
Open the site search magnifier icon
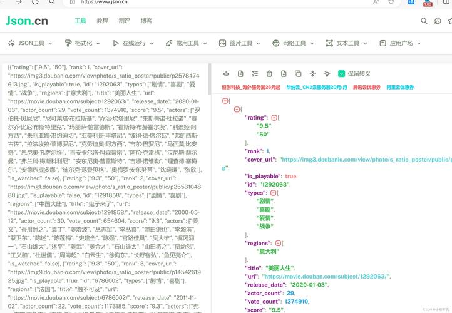pos(424,21)
